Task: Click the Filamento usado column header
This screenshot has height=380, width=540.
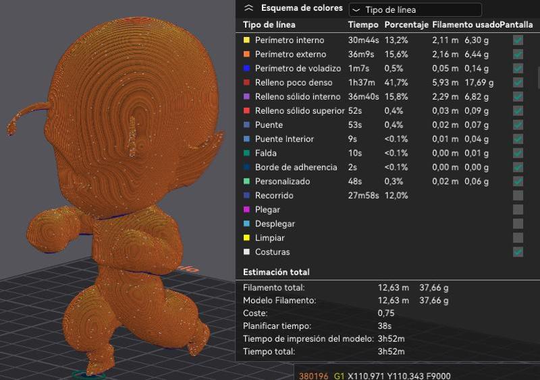Action: (466, 25)
